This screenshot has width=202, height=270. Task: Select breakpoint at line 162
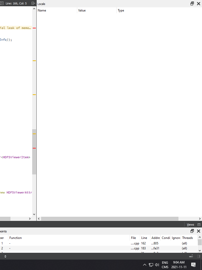click(99, 243)
